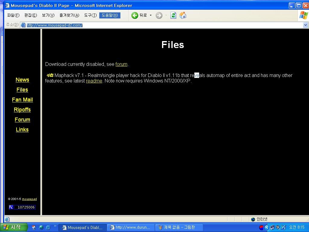The width and height of the screenshot is (309, 232).
Task: Launch first quick launch icon
Action: pos(34,227)
